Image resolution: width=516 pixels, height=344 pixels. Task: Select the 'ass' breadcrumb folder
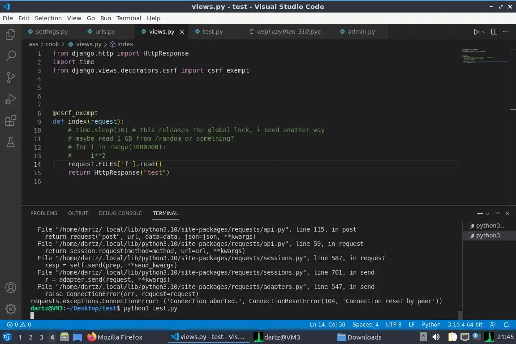[33, 44]
